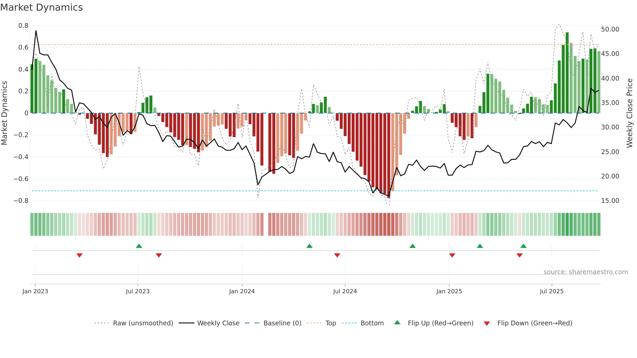This screenshot has width=637, height=358.
Task: Click the Jan 2025 x-axis label
Action: point(449,291)
